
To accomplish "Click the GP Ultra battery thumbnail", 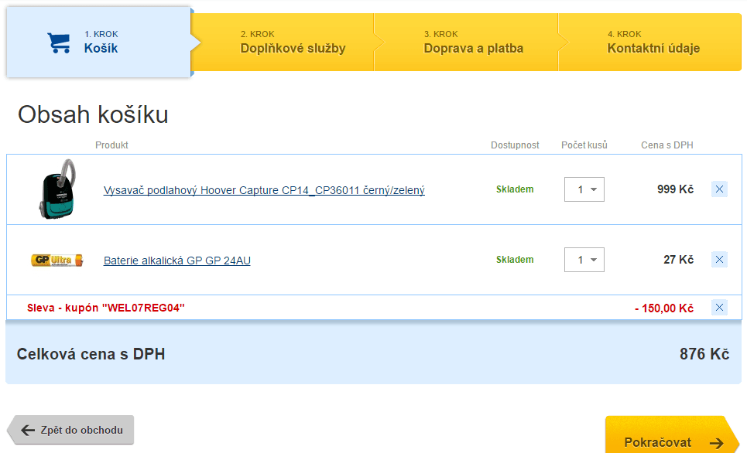I will pos(57,261).
